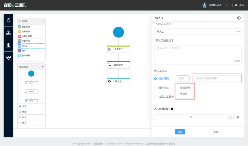The height and width of the screenshot is (146, 248).
Task: Collapse the 概括模块 panel
Action: click(42, 67)
